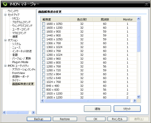Select FrontView in the tree
151x123 pixels.
pos(19,73)
